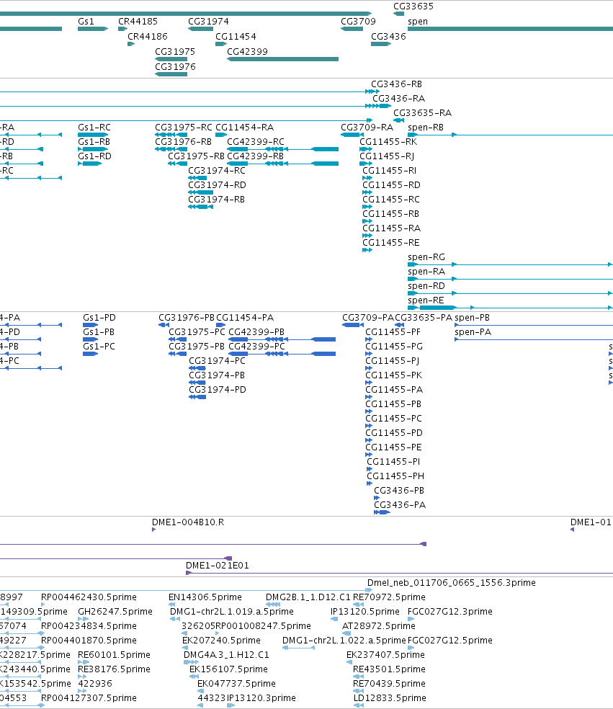Click the EK207240.5prime EST label

click(x=221, y=641)
